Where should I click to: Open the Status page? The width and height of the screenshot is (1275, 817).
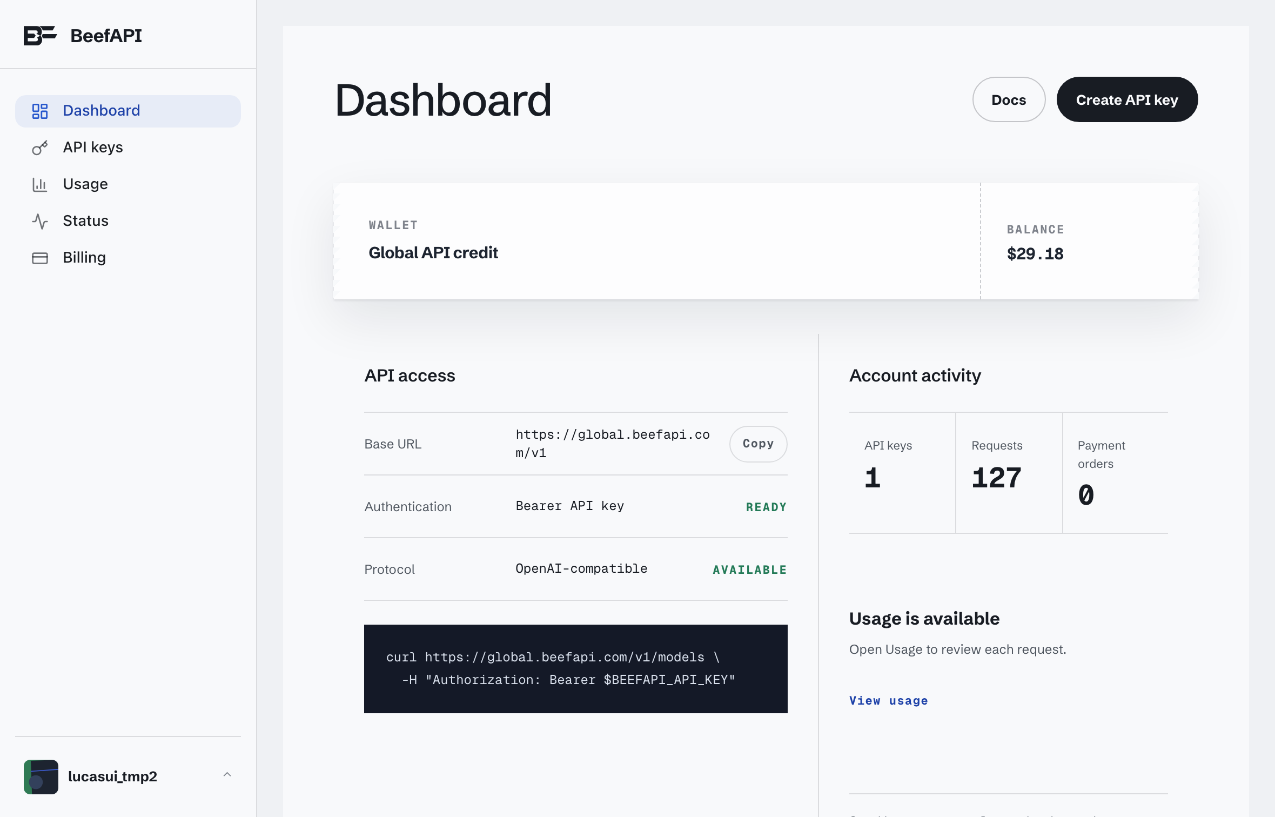click(x=128, y=222)
